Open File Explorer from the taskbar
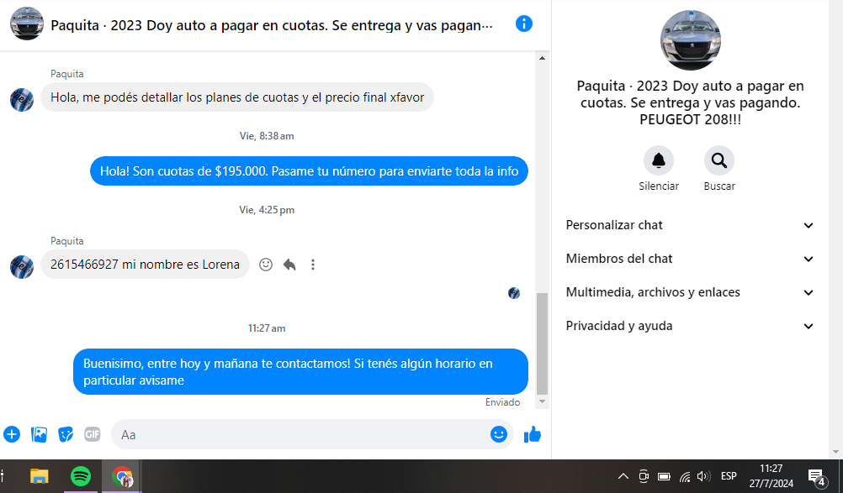843x493 pixels. coord(40,476)
